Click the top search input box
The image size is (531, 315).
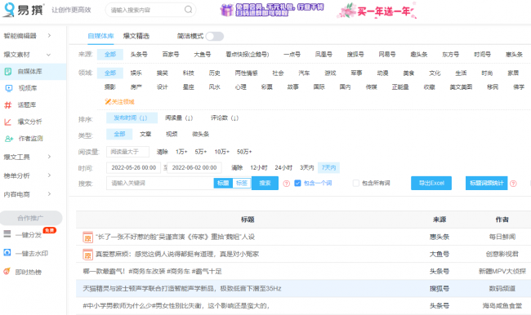coord(150,10)
